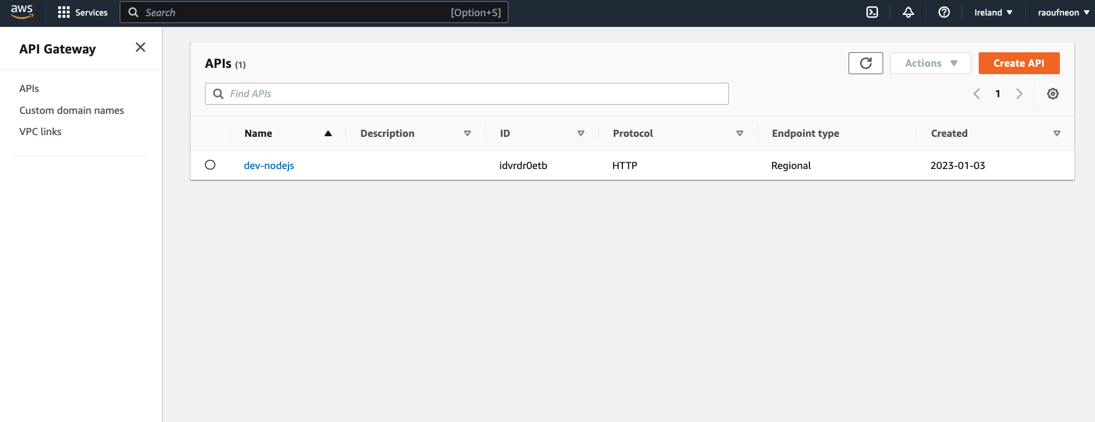The width and height of the screenshot is (1095, 422).
Task: Click the AWS logo home icon
Action: click(22, 12)
